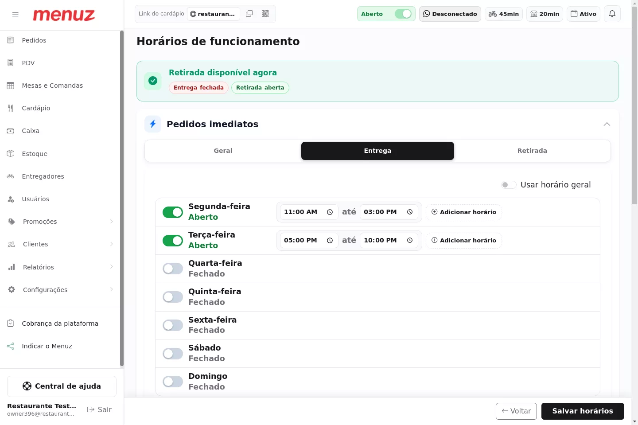Open the restaurant link dropdown field
Image resolution: width=638 pixels, height=425 pixels.
(x=214, y=14)
